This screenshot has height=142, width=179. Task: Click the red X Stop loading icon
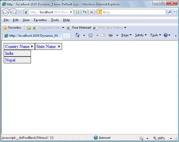[x=92, y=12]
